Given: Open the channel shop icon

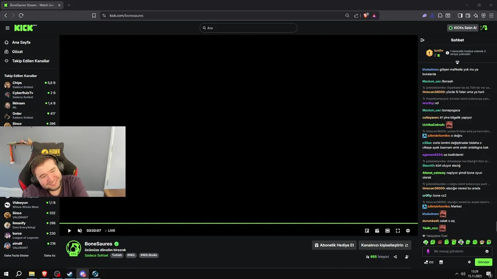Looking at the screenshot, I should pos(441,262).
